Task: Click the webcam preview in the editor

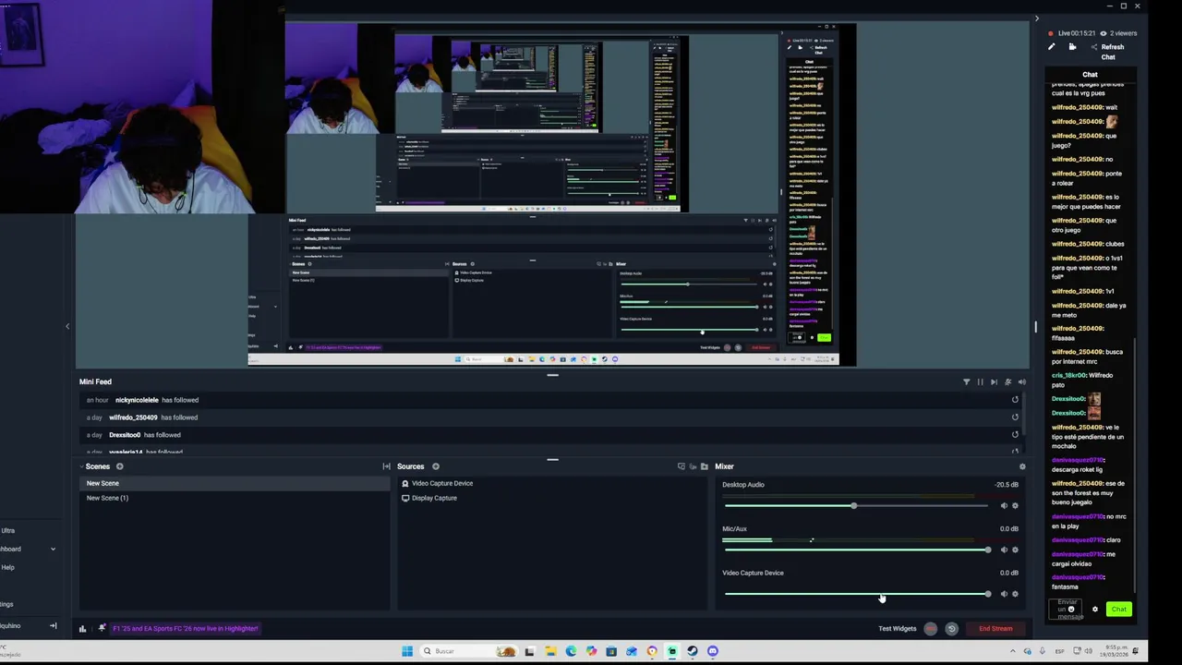Action: coord(143,106)
